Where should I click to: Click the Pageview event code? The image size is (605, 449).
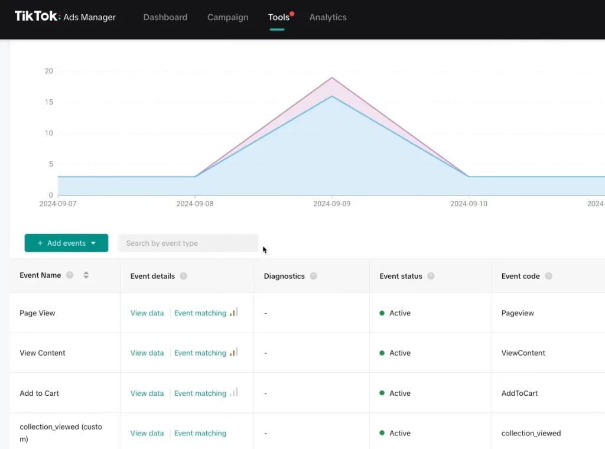518,313
